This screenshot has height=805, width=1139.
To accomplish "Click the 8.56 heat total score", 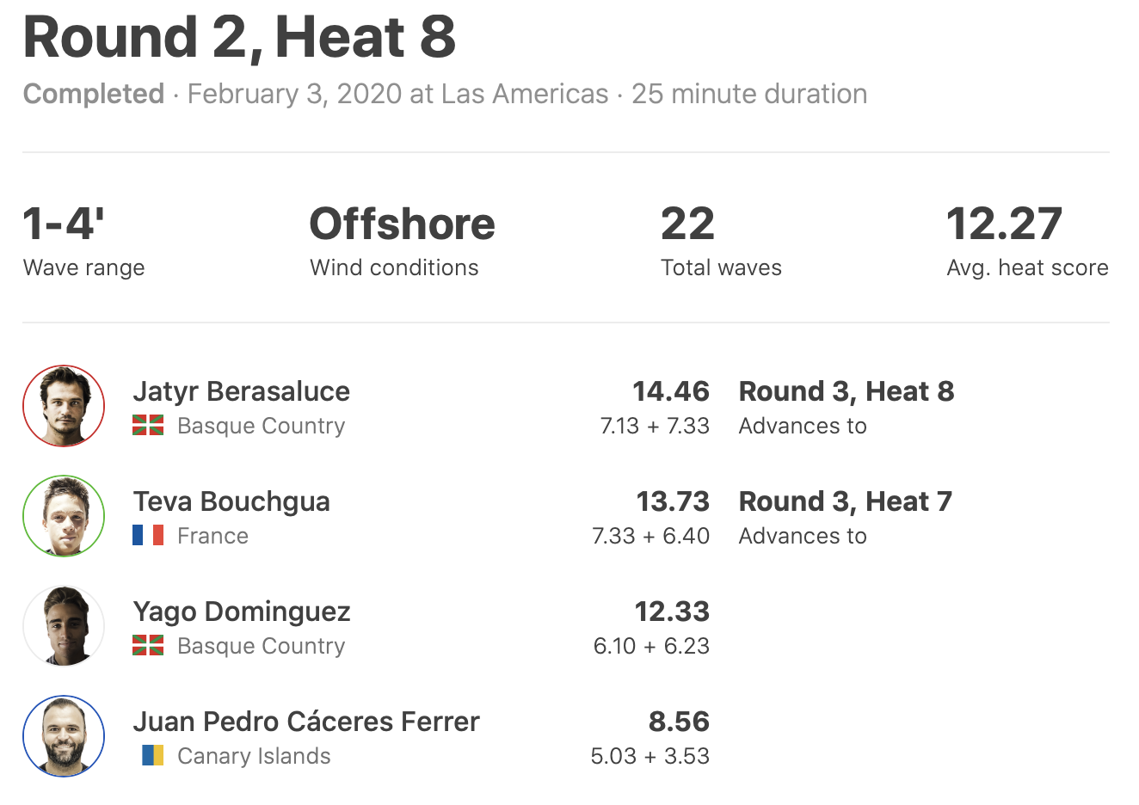I will tap(679, 722).
